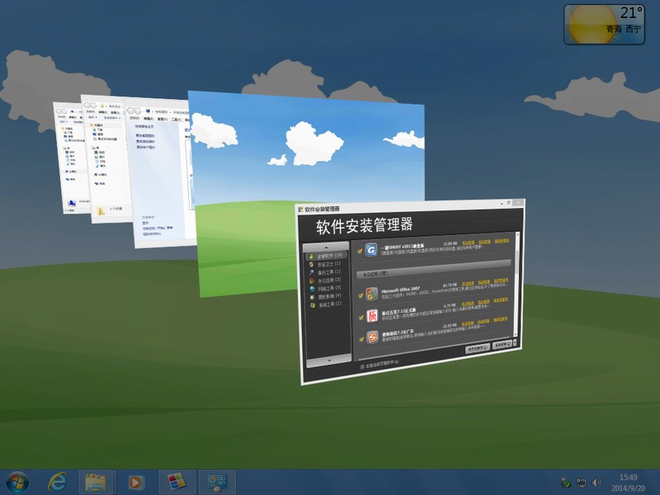Click the 一键GHOST blue G icon
Image resolution: width=660 pixels, height=495 pixels.
click(370, 250)
